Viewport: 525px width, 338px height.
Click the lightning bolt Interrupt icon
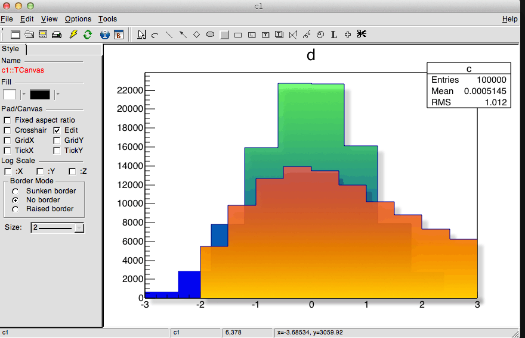[x=73, y=35]
